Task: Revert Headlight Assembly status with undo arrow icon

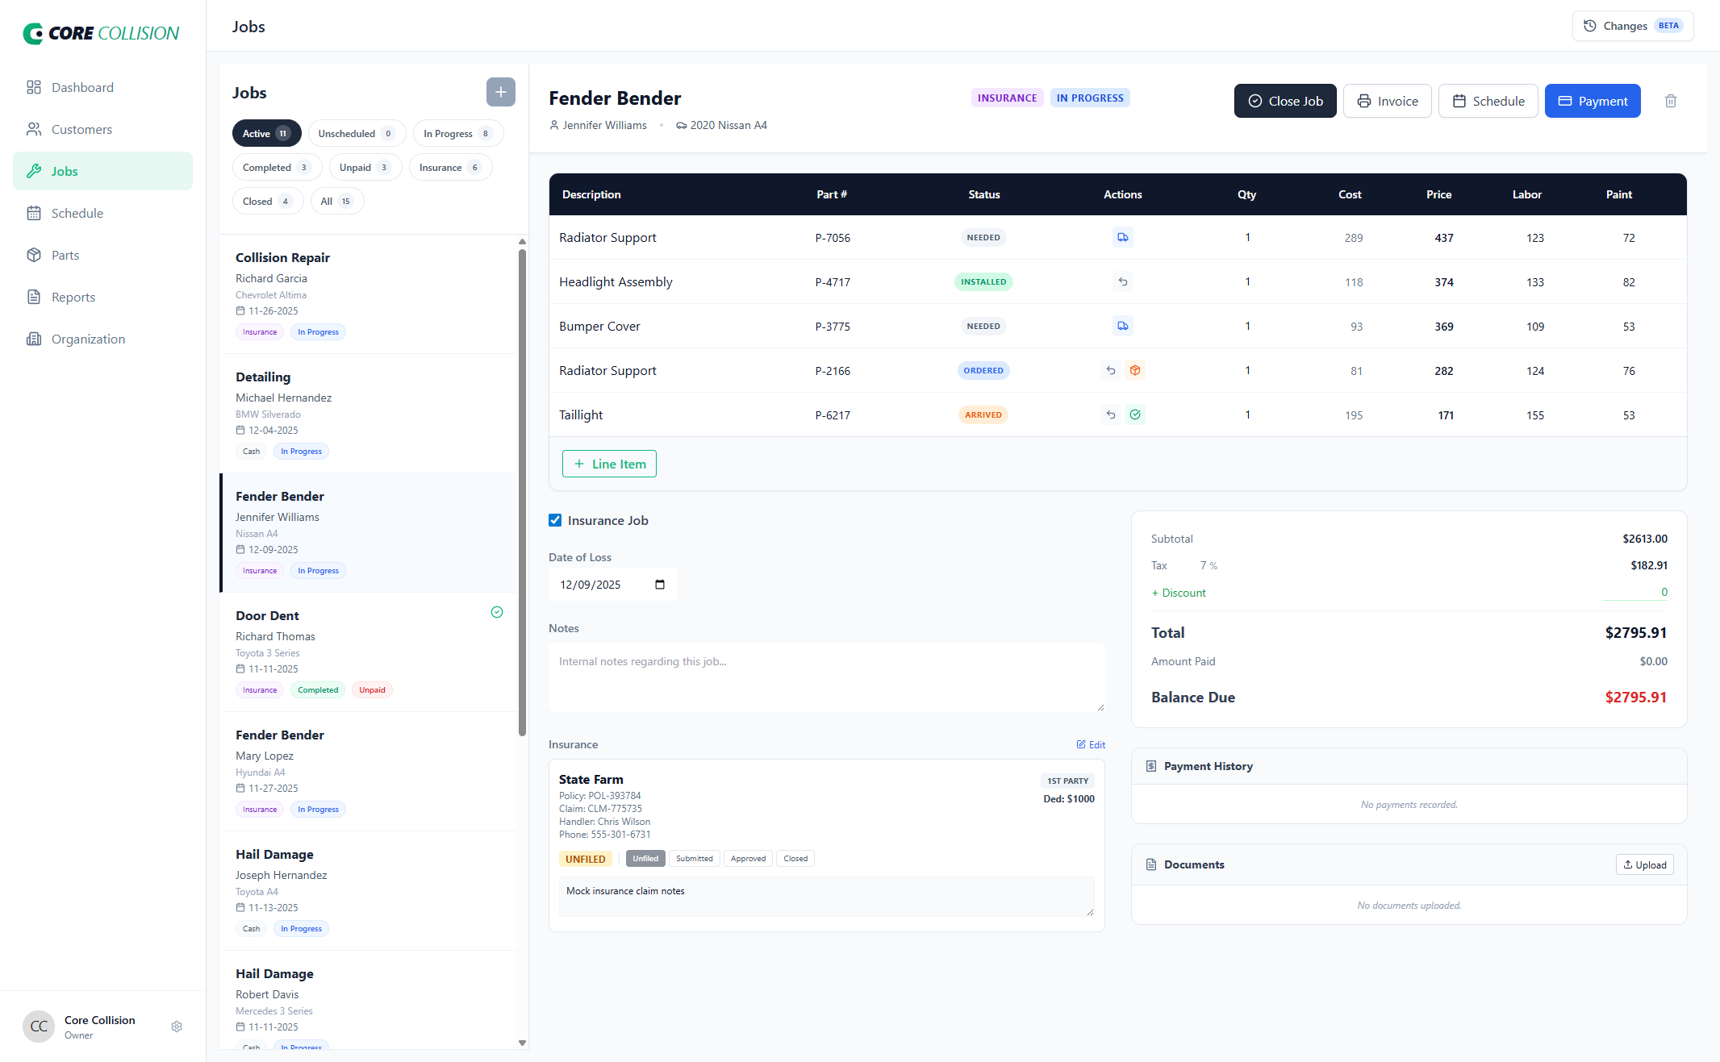Action: pos(1122,281)
